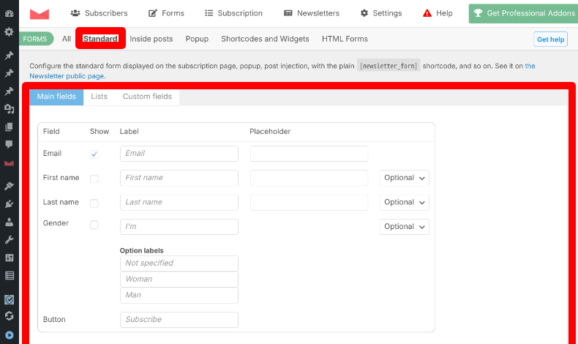The width and height of the screenshot is (578, 344).
Task: Focus the Email placeholder input field
Action: pyautogui.click(x=309, y=154)
